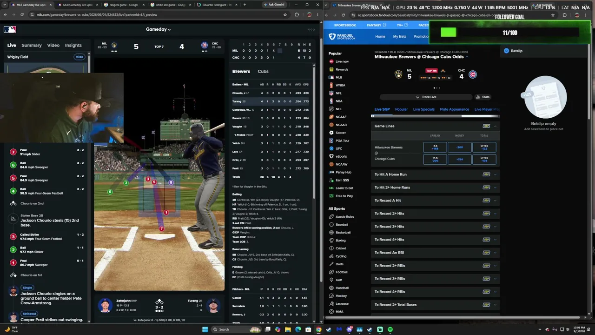Select Milwaukee Brewers -200 moneyline bet

(x=459, y=147)
